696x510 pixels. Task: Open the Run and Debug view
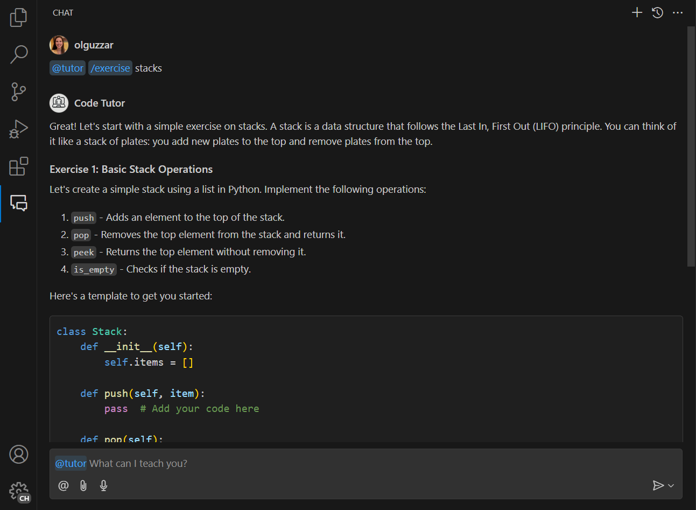[18, 129]
